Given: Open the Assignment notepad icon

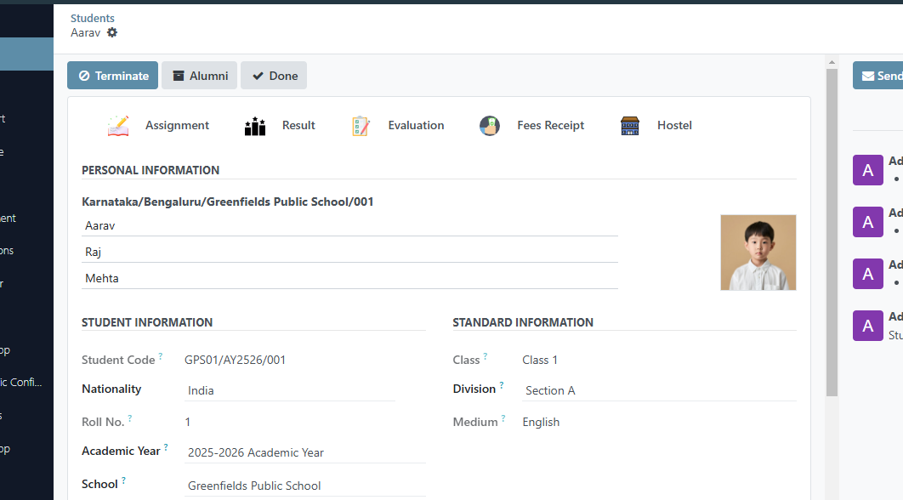Looking at the screenshot, I should [x=118, y=126].
